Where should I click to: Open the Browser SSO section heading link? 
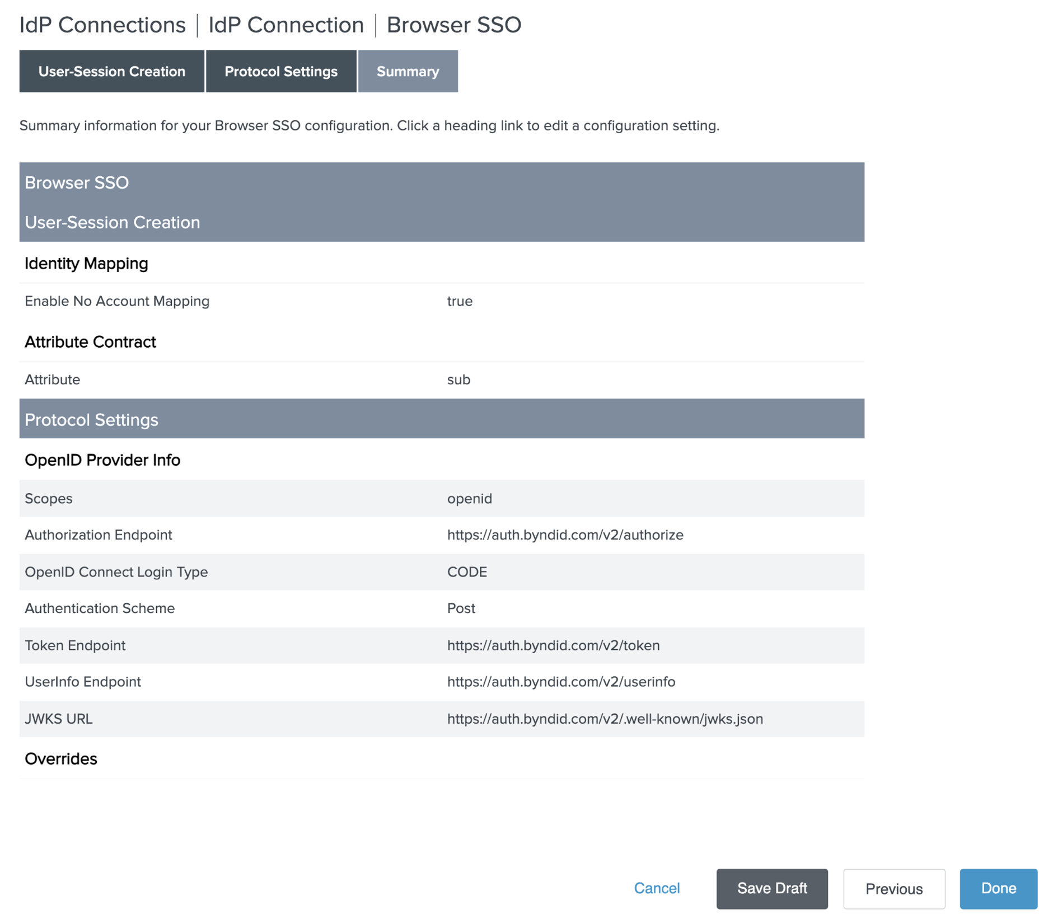point(77,182)
